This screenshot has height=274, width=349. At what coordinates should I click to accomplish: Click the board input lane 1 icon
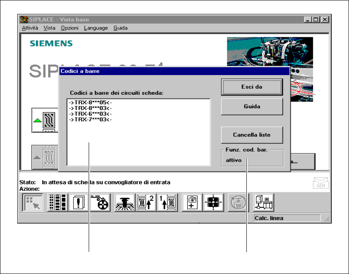167,202
